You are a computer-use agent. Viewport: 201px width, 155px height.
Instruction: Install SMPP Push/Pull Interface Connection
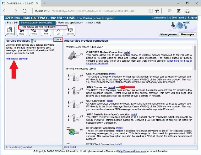tap(134, 115)
